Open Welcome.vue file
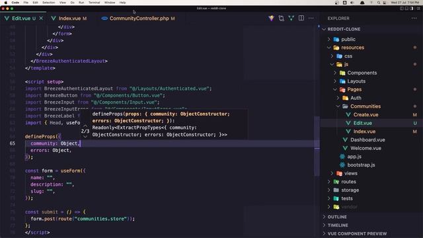The height and width of the screenshot is (238, 423). (365, 148)
